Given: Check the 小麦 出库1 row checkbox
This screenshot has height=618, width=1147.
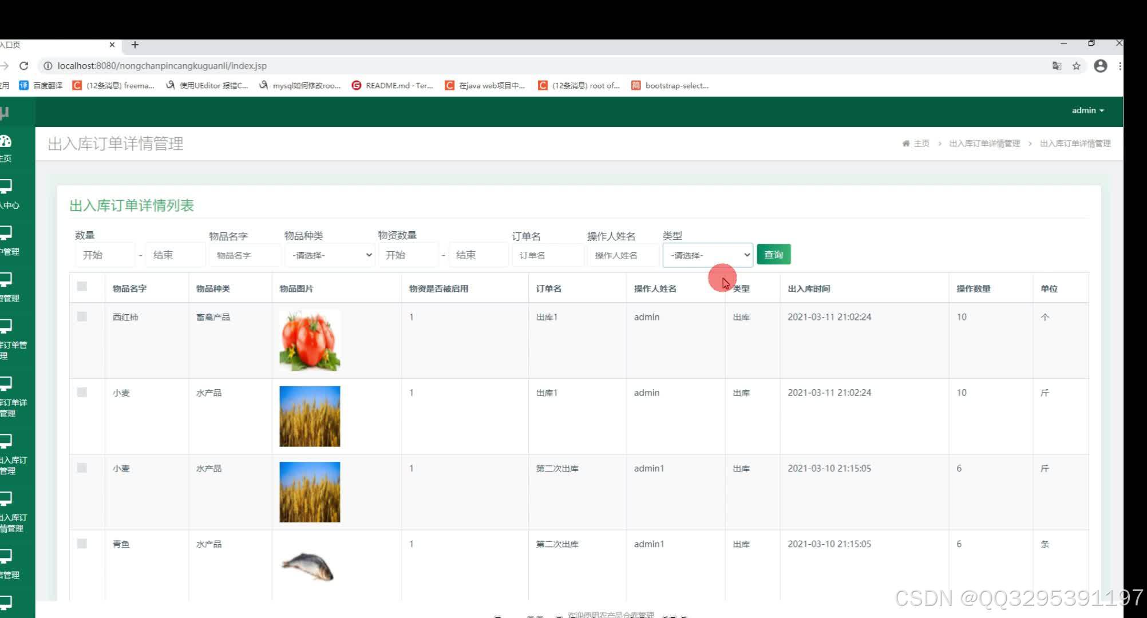Looking at the screenshot, I should click(82, 392).
